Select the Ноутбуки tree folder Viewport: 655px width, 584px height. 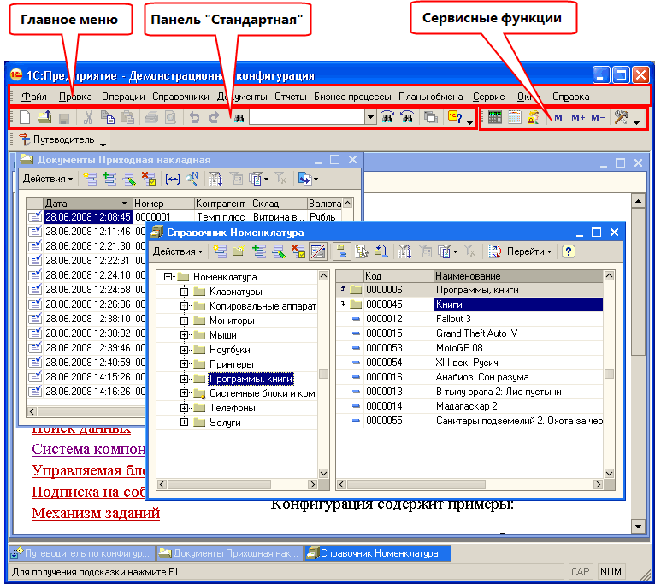229,350
